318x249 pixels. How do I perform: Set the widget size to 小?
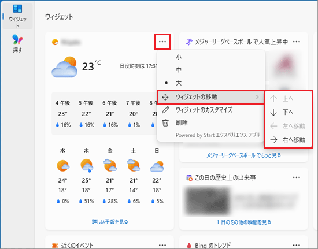pyautogui.click(x=211, y=57)
